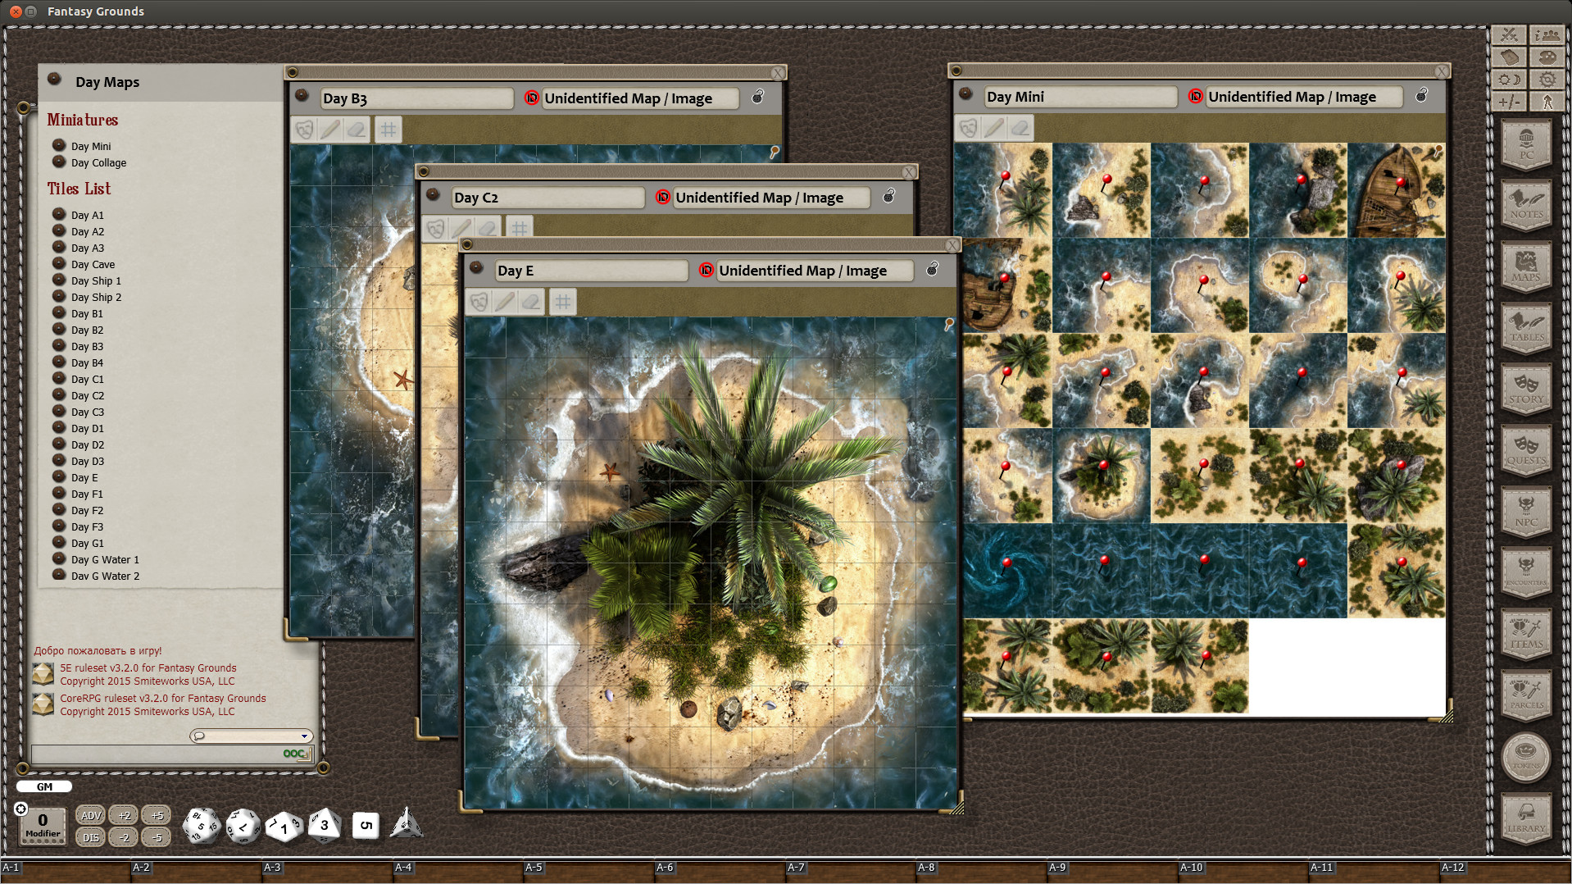1572x884 pixels.
Task: Open the Tokens panel
Action: point(1525,756)
